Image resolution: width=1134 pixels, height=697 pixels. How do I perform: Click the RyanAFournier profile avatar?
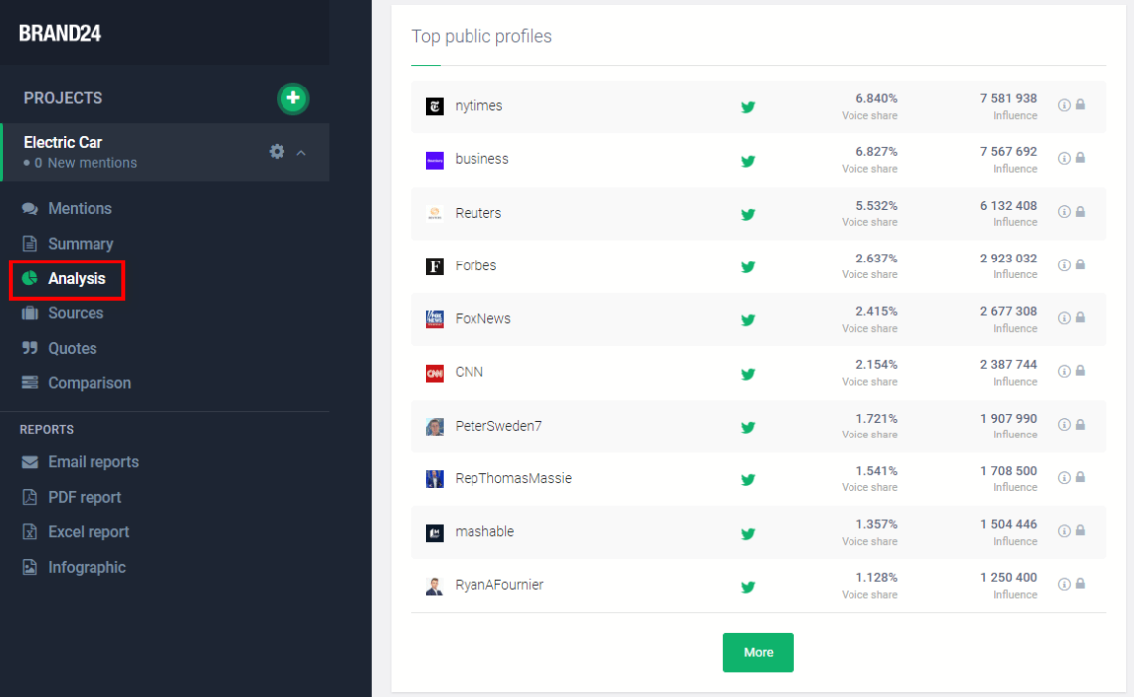click(434, 586)
